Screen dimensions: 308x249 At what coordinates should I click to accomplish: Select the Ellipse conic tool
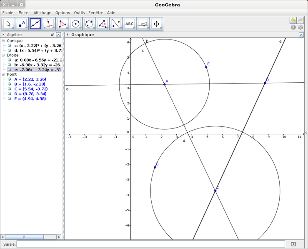pyautogui.click(x=89, y=24)
